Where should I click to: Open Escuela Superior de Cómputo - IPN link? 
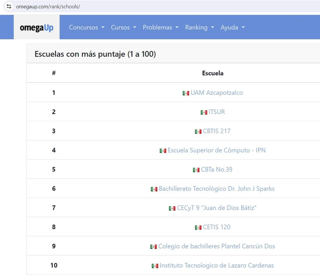tap(217, 150)
